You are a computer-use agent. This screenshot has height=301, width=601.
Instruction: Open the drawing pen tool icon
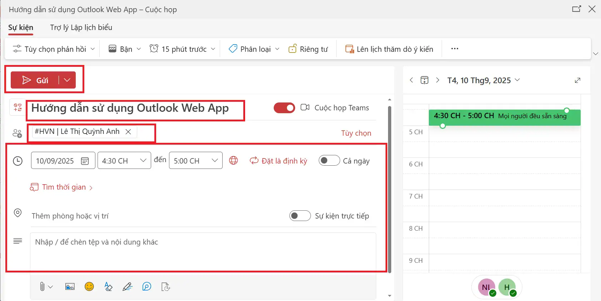coord(128,287)
